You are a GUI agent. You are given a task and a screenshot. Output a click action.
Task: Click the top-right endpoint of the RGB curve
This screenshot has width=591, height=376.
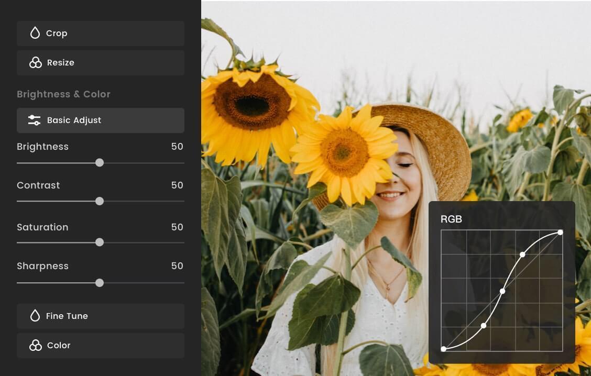pyautogui.click(x=561, y=231)
